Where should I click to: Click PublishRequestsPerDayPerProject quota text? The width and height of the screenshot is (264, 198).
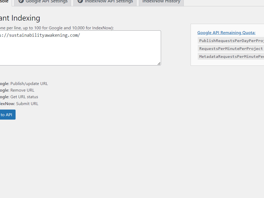[232, 41]
